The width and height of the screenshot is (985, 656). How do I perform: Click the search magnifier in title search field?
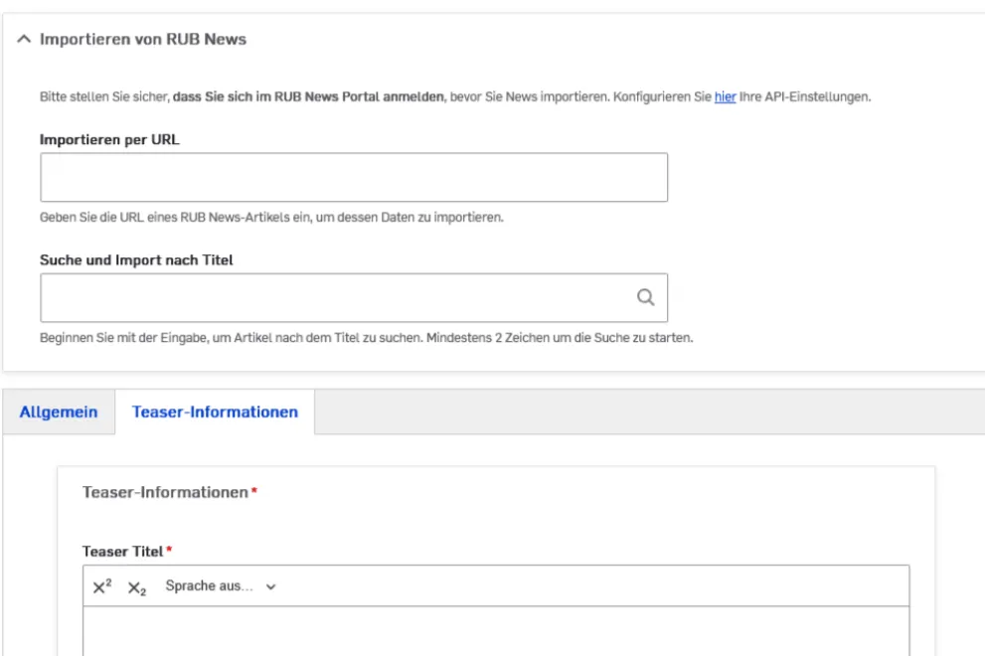(647, 295)
